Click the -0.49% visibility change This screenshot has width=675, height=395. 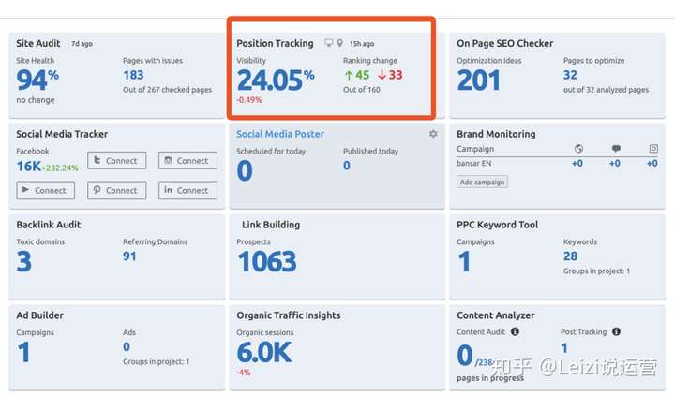(248, 100)
